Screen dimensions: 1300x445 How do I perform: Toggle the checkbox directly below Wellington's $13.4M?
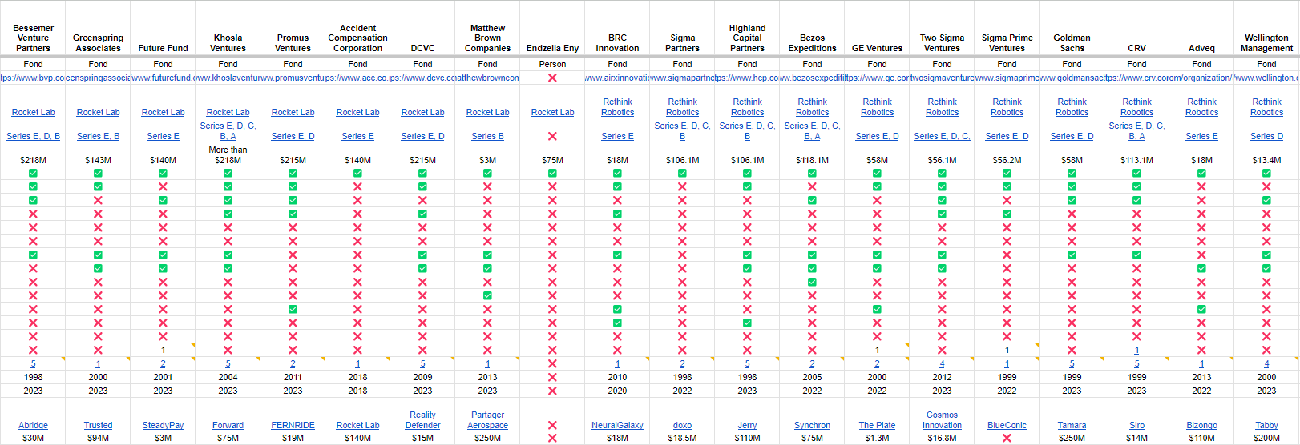point(1266,173)
